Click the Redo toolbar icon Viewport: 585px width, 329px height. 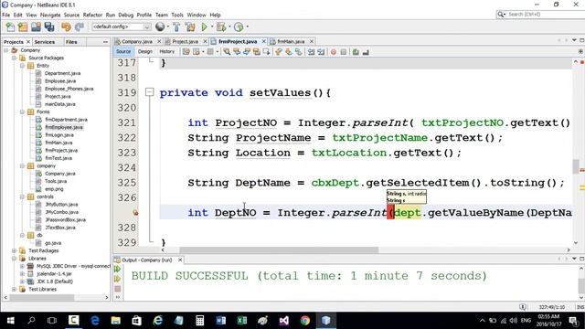(x=80, y=27)
